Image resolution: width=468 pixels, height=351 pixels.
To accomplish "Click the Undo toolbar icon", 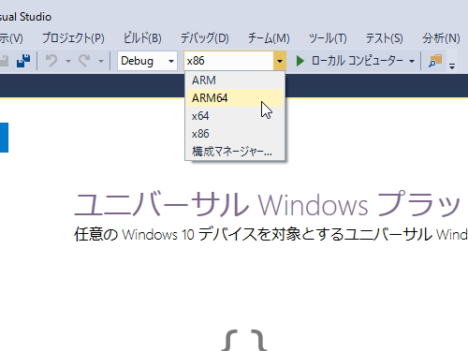I will [51, 61].
